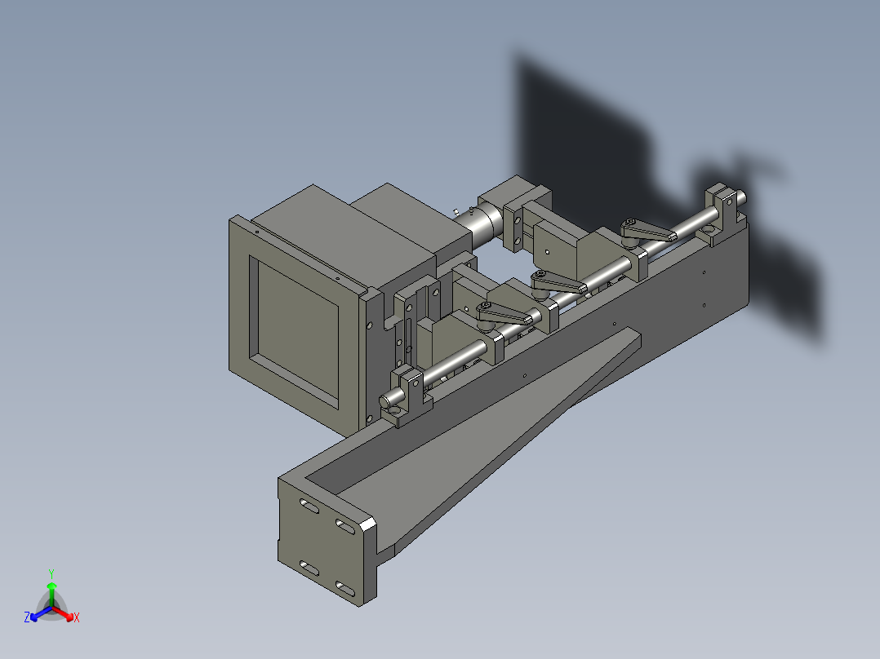
Task: Select the clamp lever nearest the far shaft end
Action: (x=647, y=230)
